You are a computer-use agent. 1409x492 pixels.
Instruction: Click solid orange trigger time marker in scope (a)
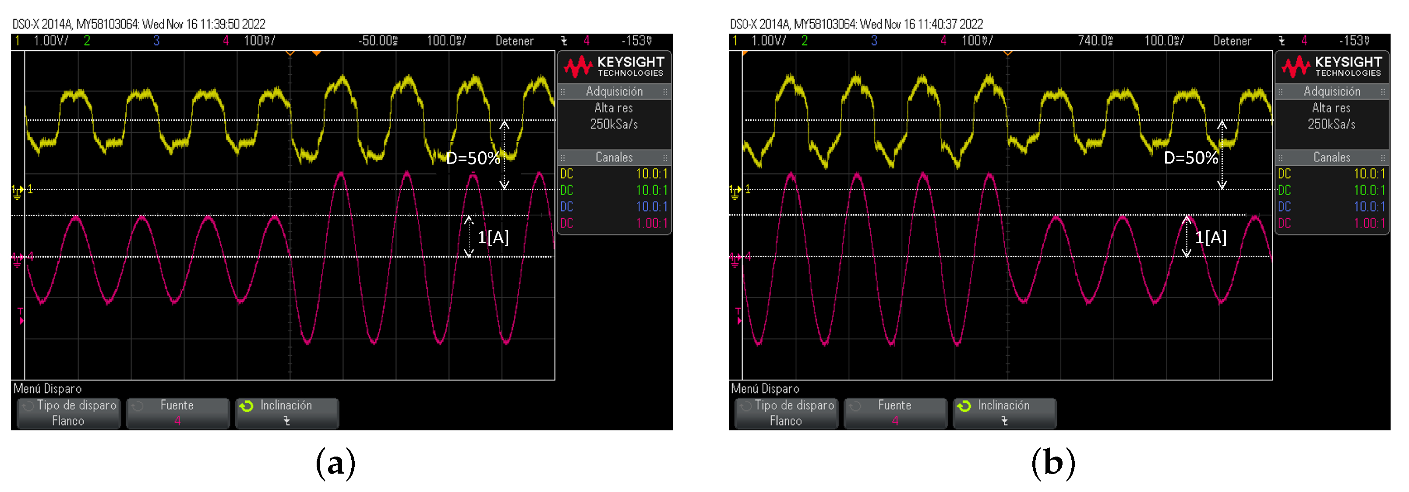[316, 53]
